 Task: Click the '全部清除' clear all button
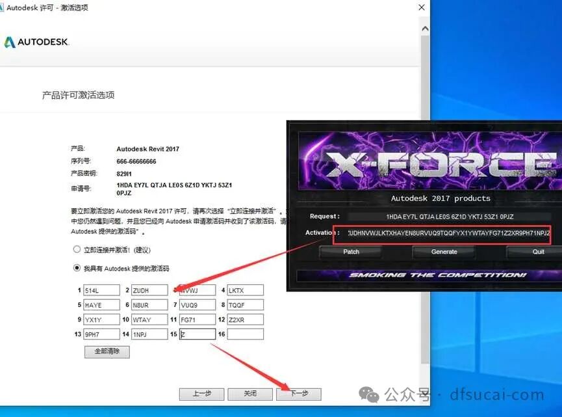(107, 351)
